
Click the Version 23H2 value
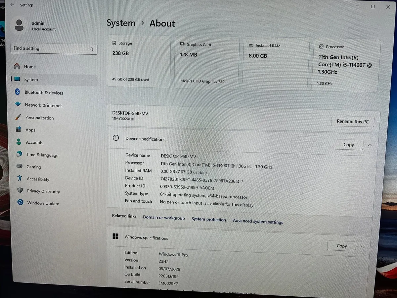pyautogui.click(x=163, y=261)
